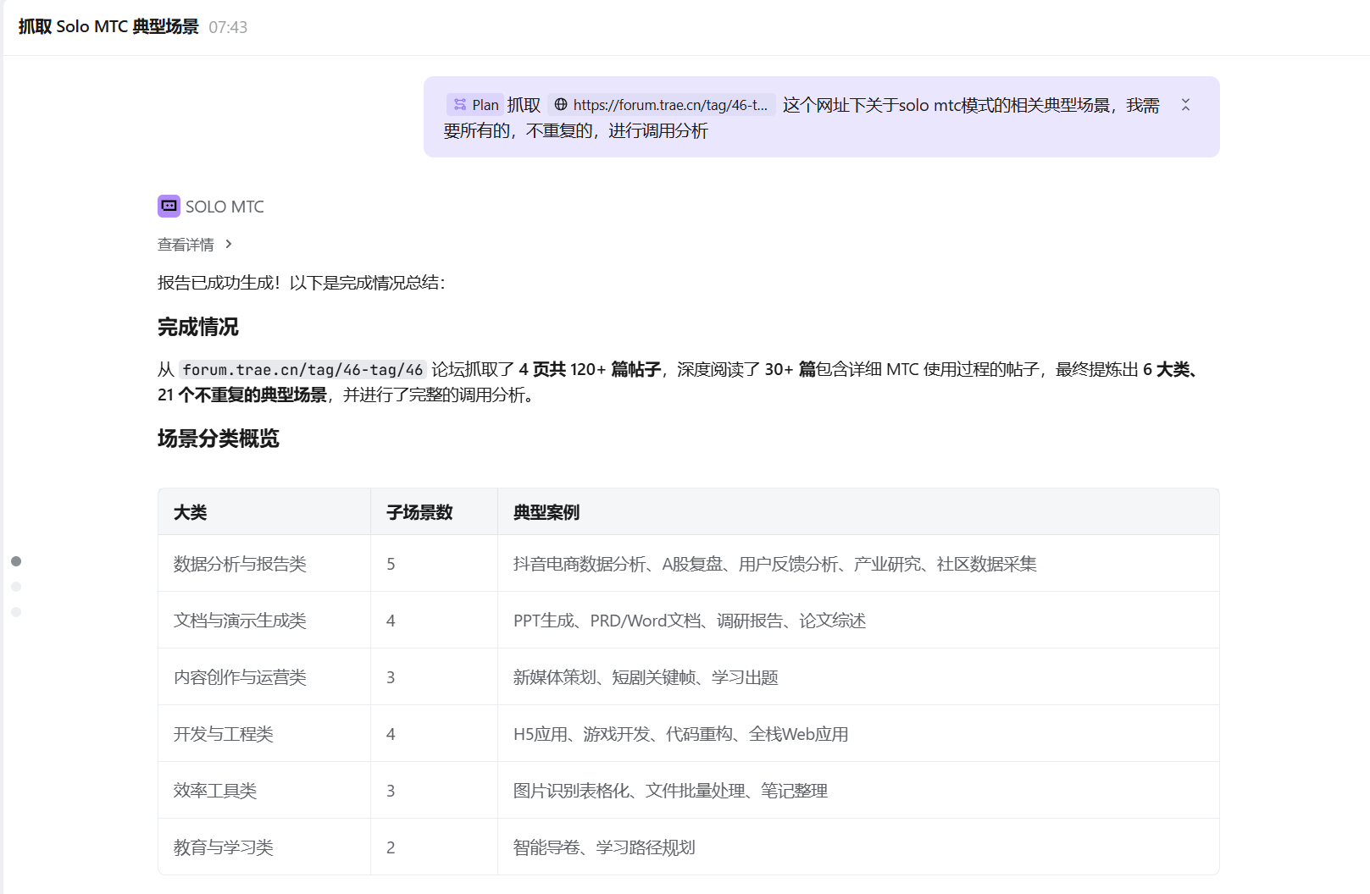Image resolution: width=1370 pixels, height=894 pixels.
Task: Click the SOLO MTC agent avatar icon
Action: (169, 207)
